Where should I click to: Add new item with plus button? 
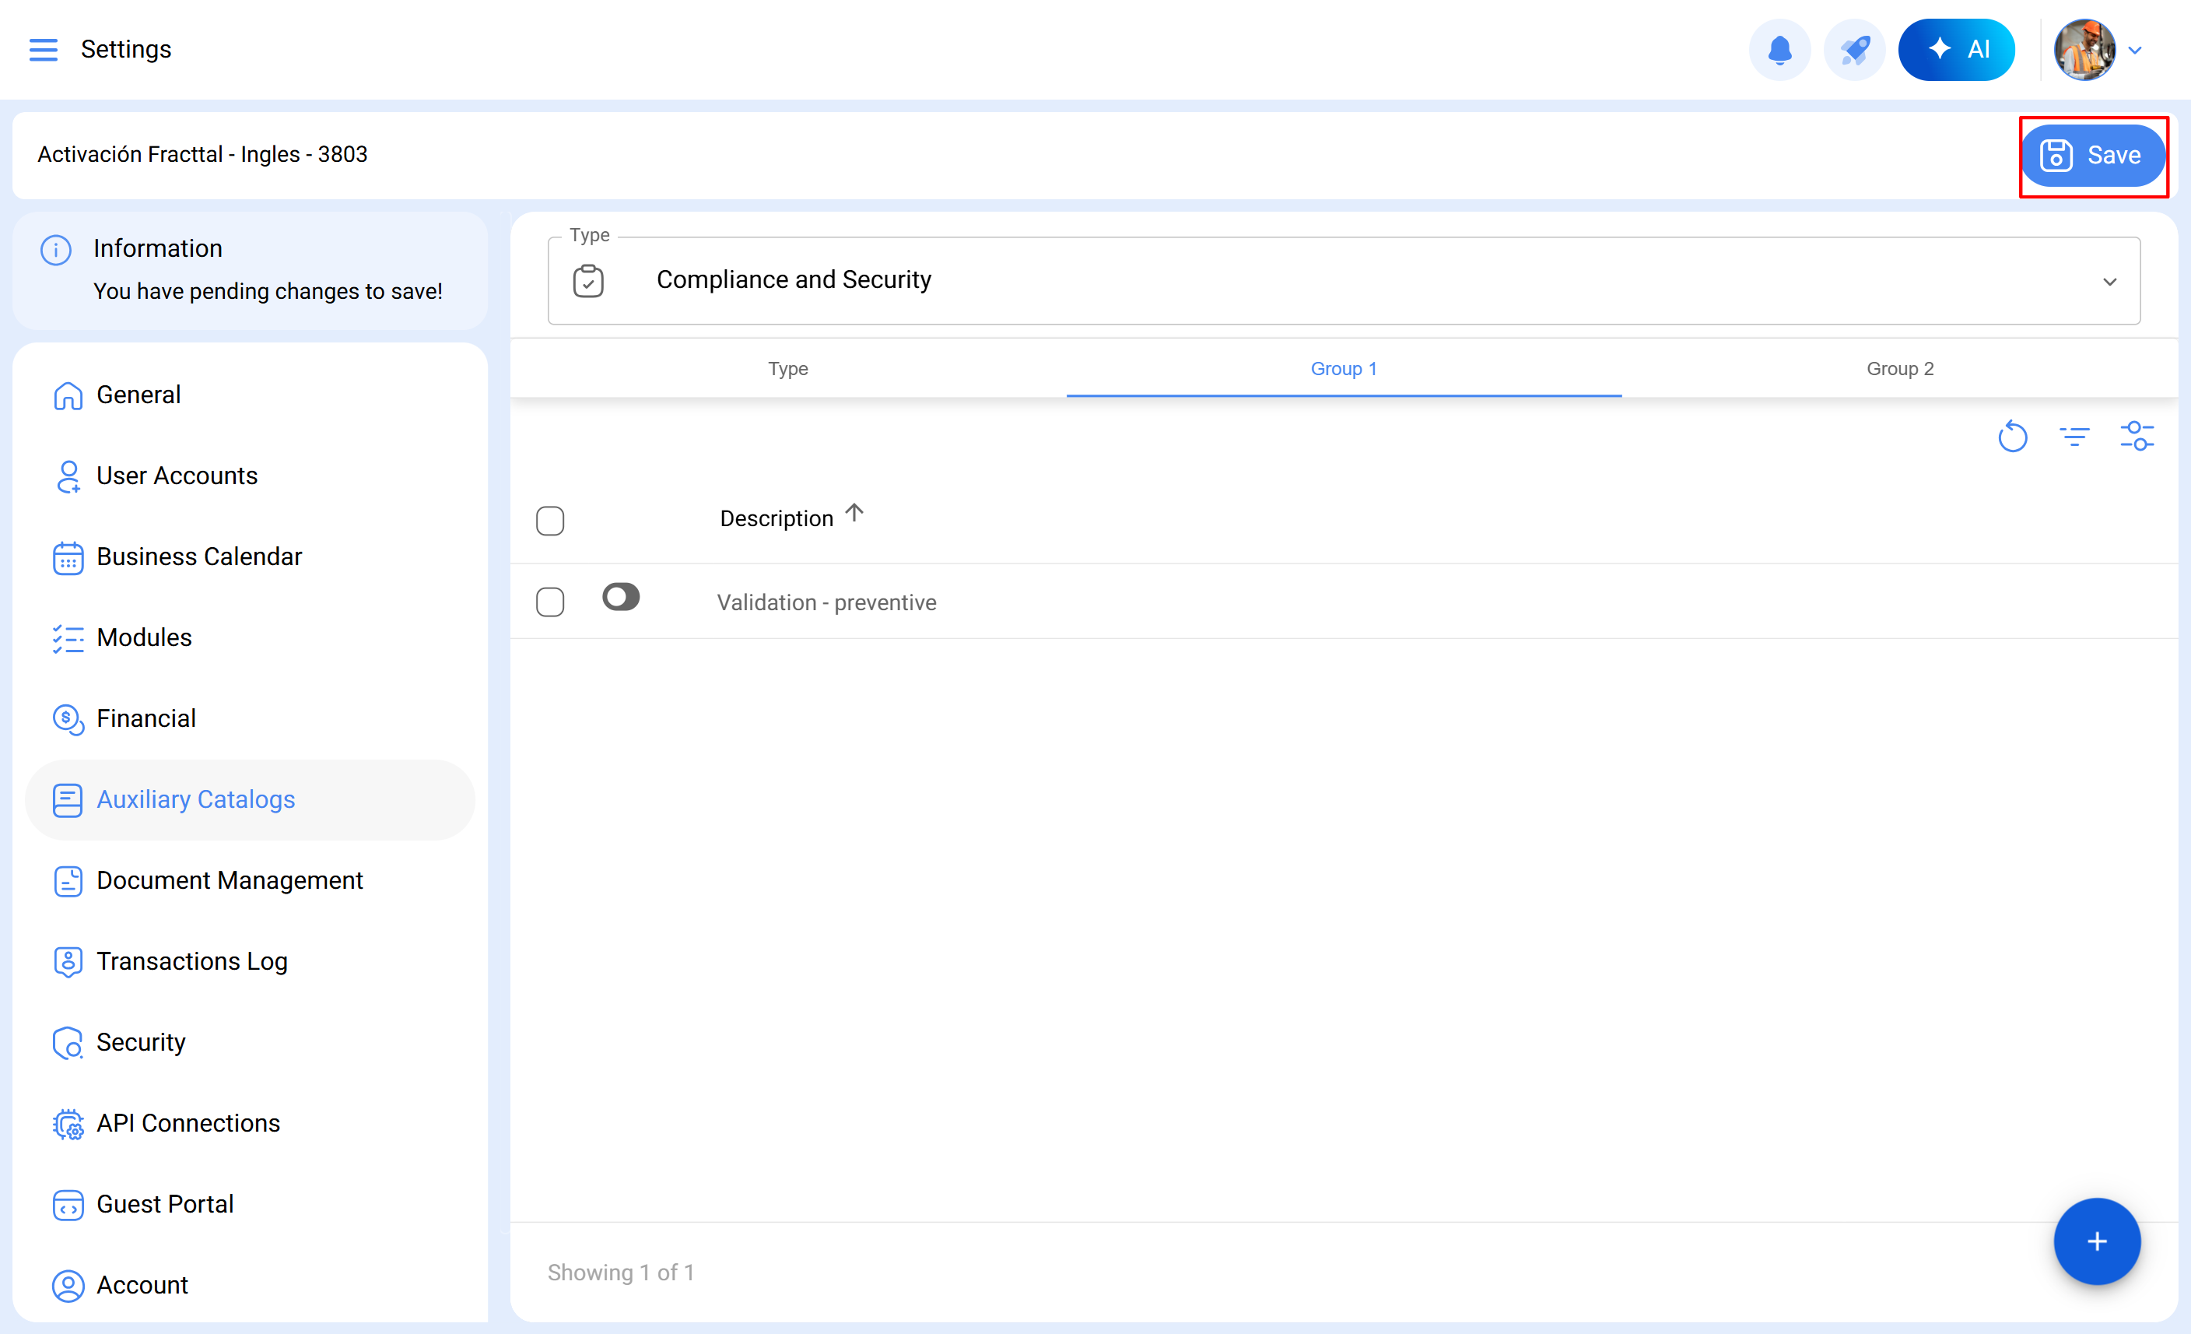[x=2096, y=1241]
